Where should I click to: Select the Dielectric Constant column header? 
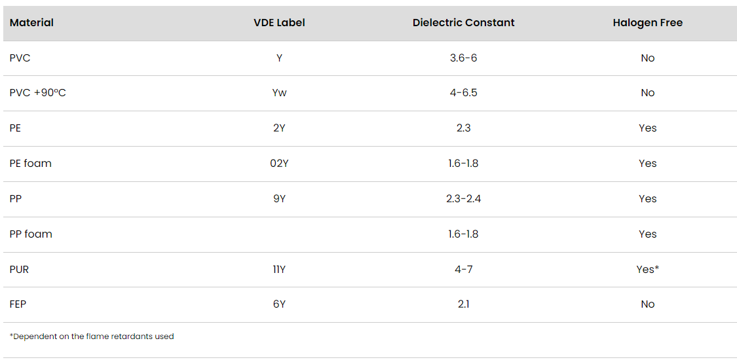coord(463,23)
